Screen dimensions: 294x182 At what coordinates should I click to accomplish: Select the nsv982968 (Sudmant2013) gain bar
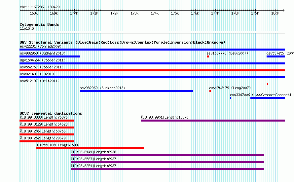tap(50, 56)
